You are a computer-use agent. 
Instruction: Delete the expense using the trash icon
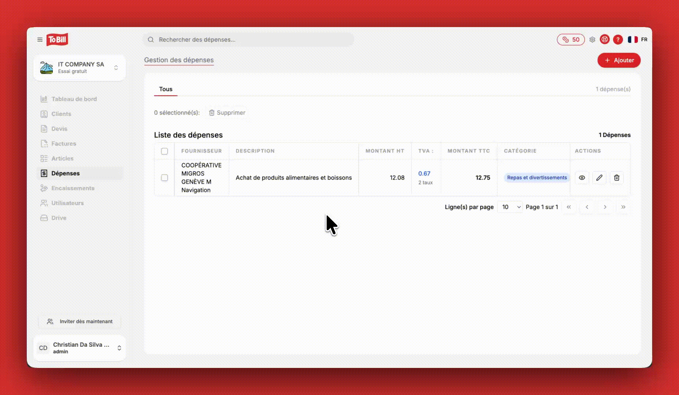pyautogui.click(x=617, y=178)
